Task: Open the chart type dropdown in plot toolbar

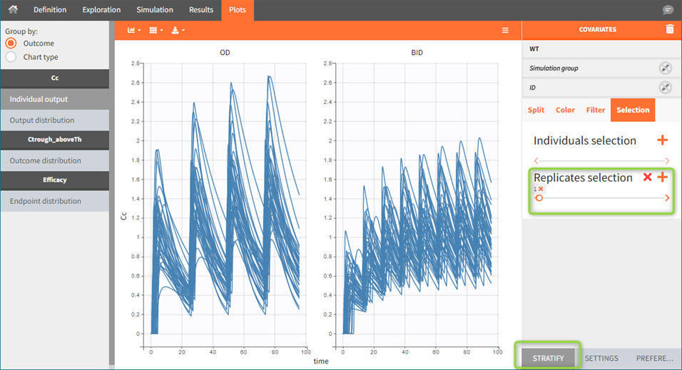Action: click(133, 30)
